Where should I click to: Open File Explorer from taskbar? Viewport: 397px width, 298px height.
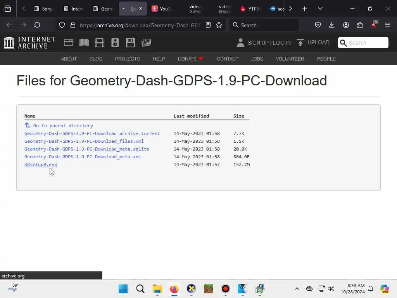(157, 289)
